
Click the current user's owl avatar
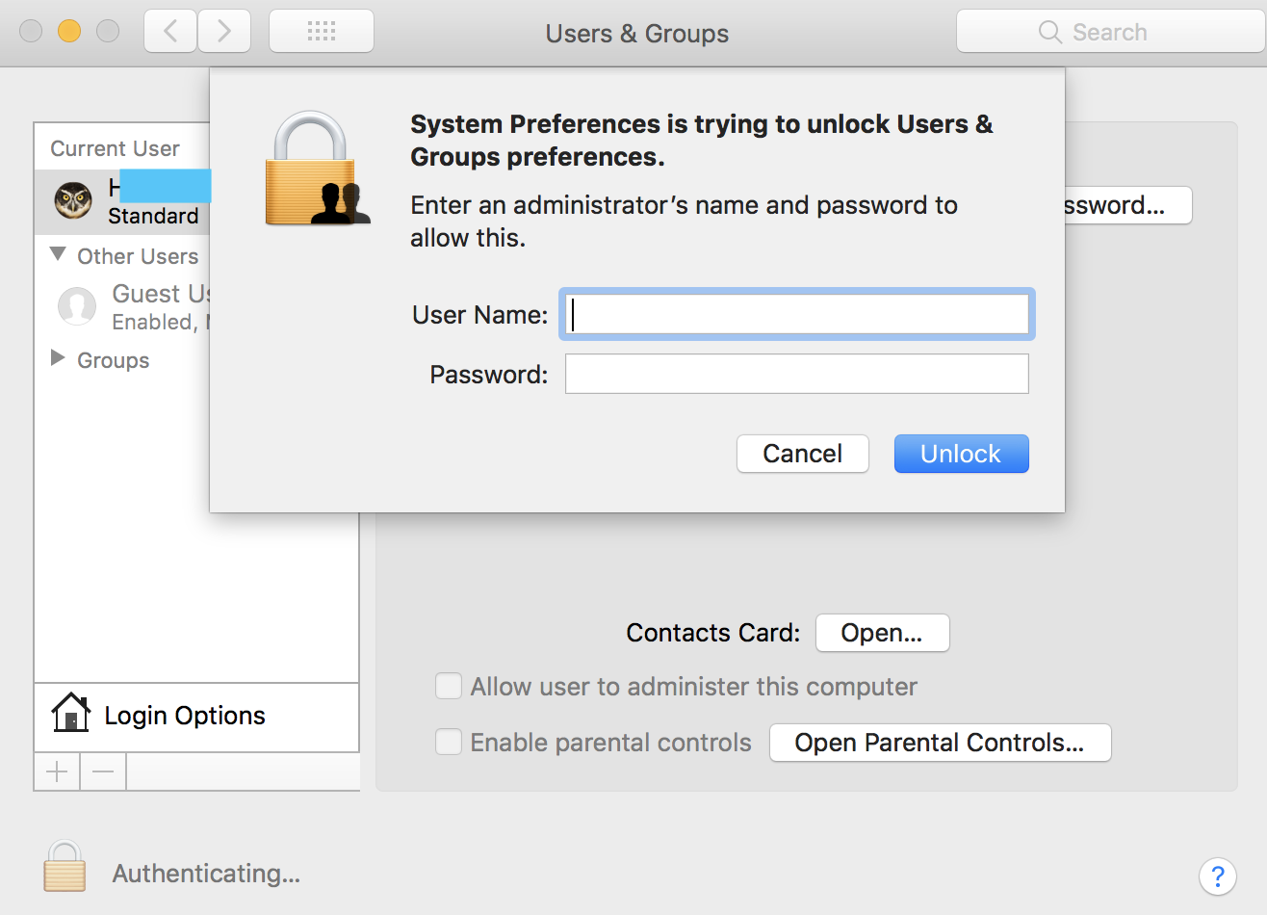pos(73,200)
